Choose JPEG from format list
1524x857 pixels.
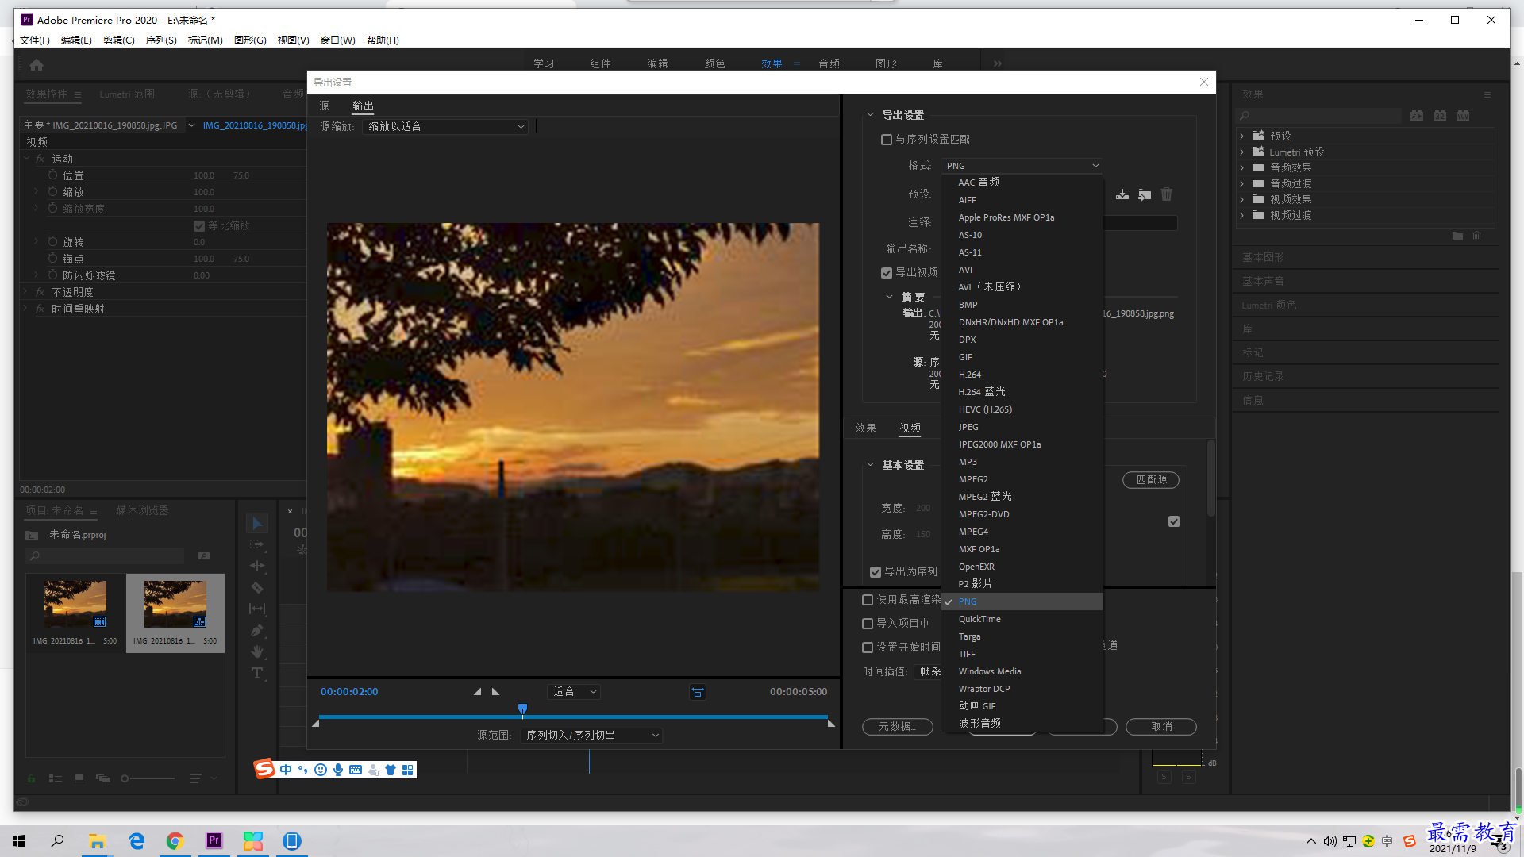(x=1022, y=427)
